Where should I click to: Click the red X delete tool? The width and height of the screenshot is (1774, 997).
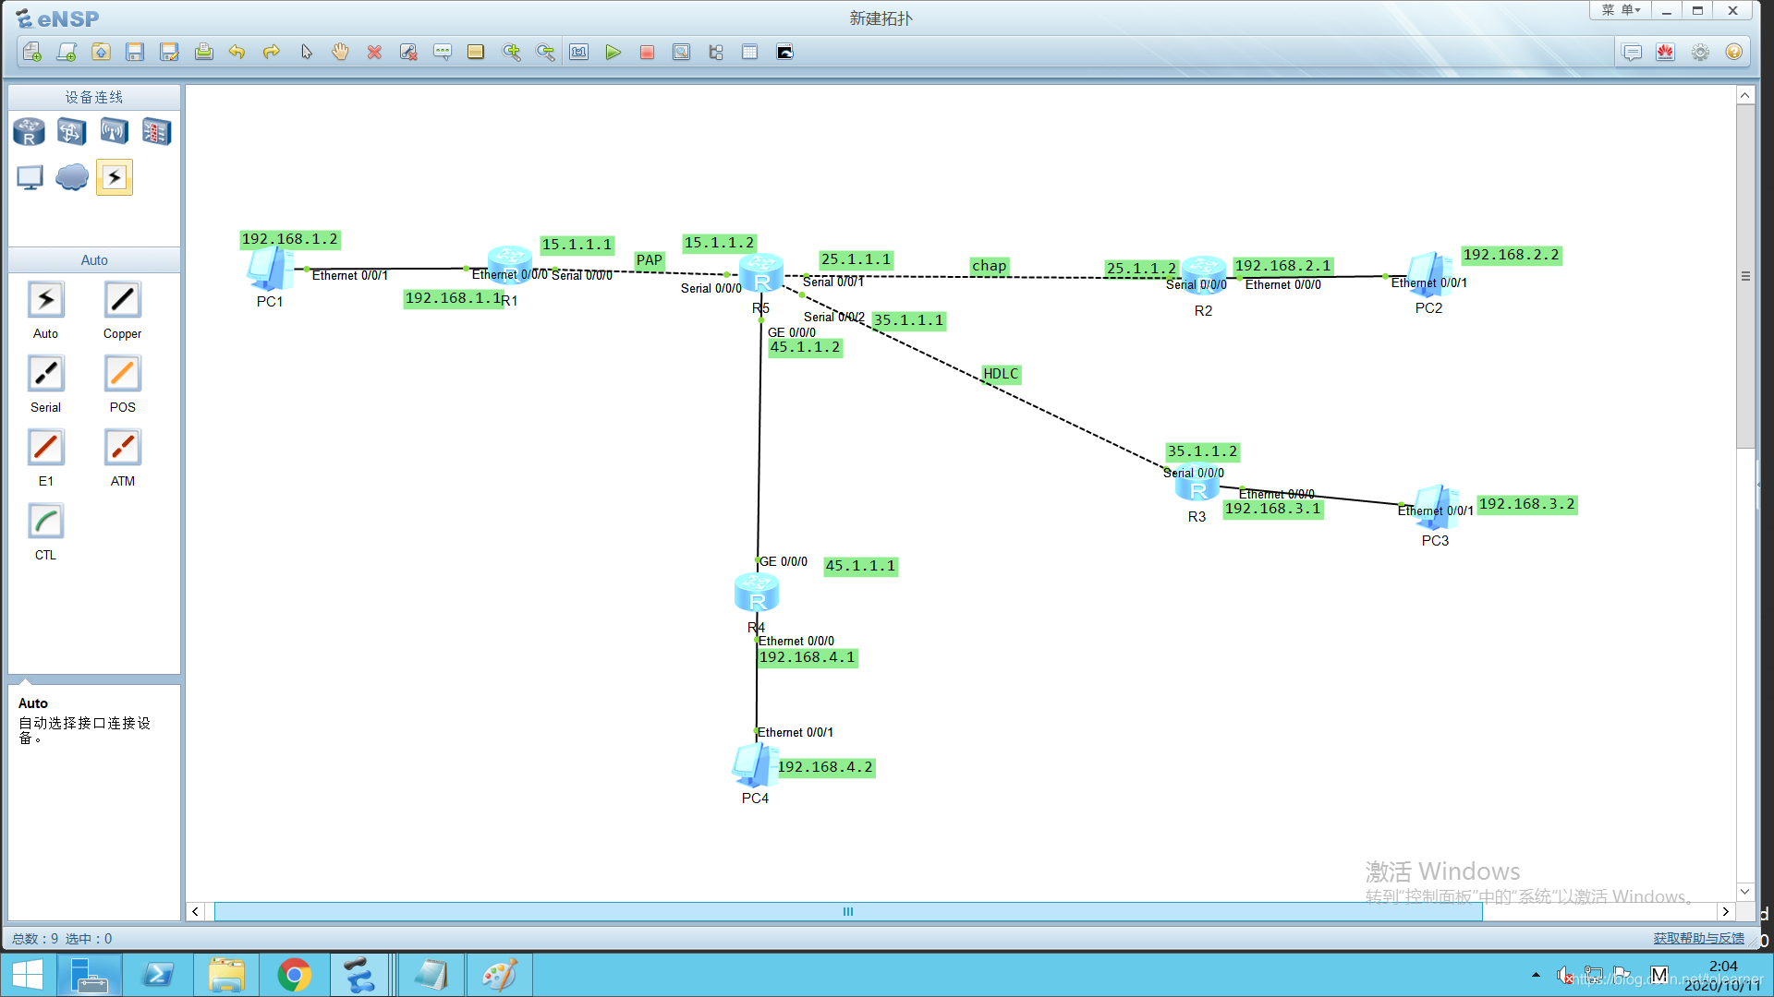pos(374,53)
